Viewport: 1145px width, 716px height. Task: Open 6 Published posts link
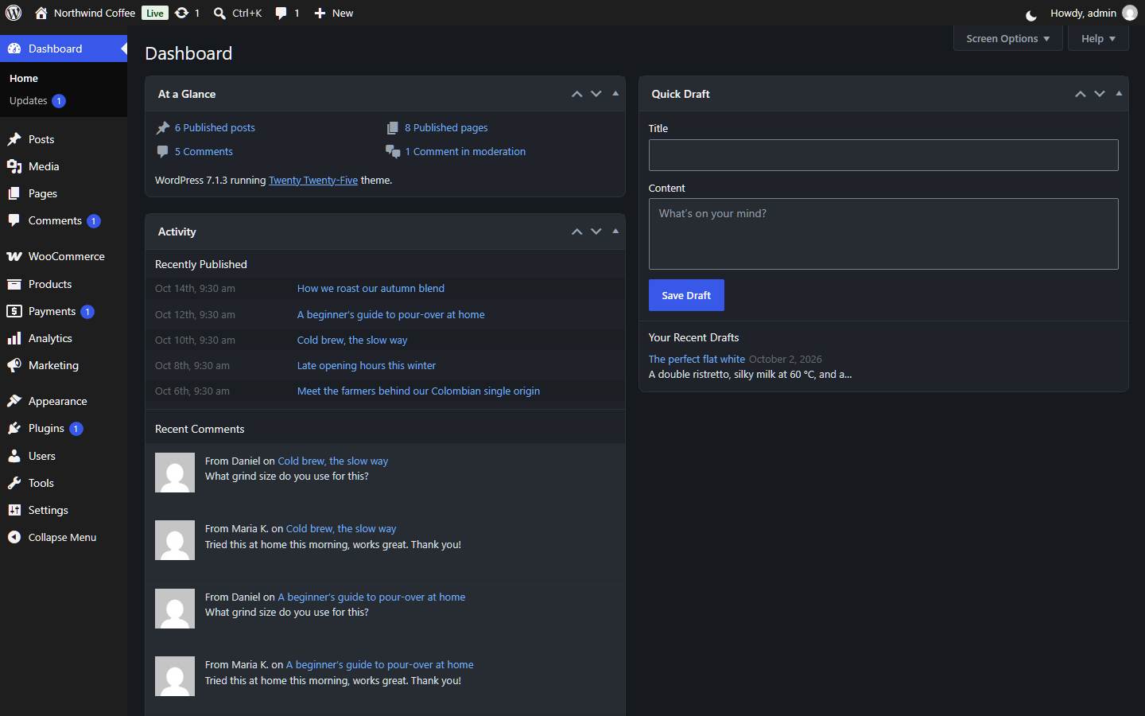pyautogui.click(x=215, y=127)
